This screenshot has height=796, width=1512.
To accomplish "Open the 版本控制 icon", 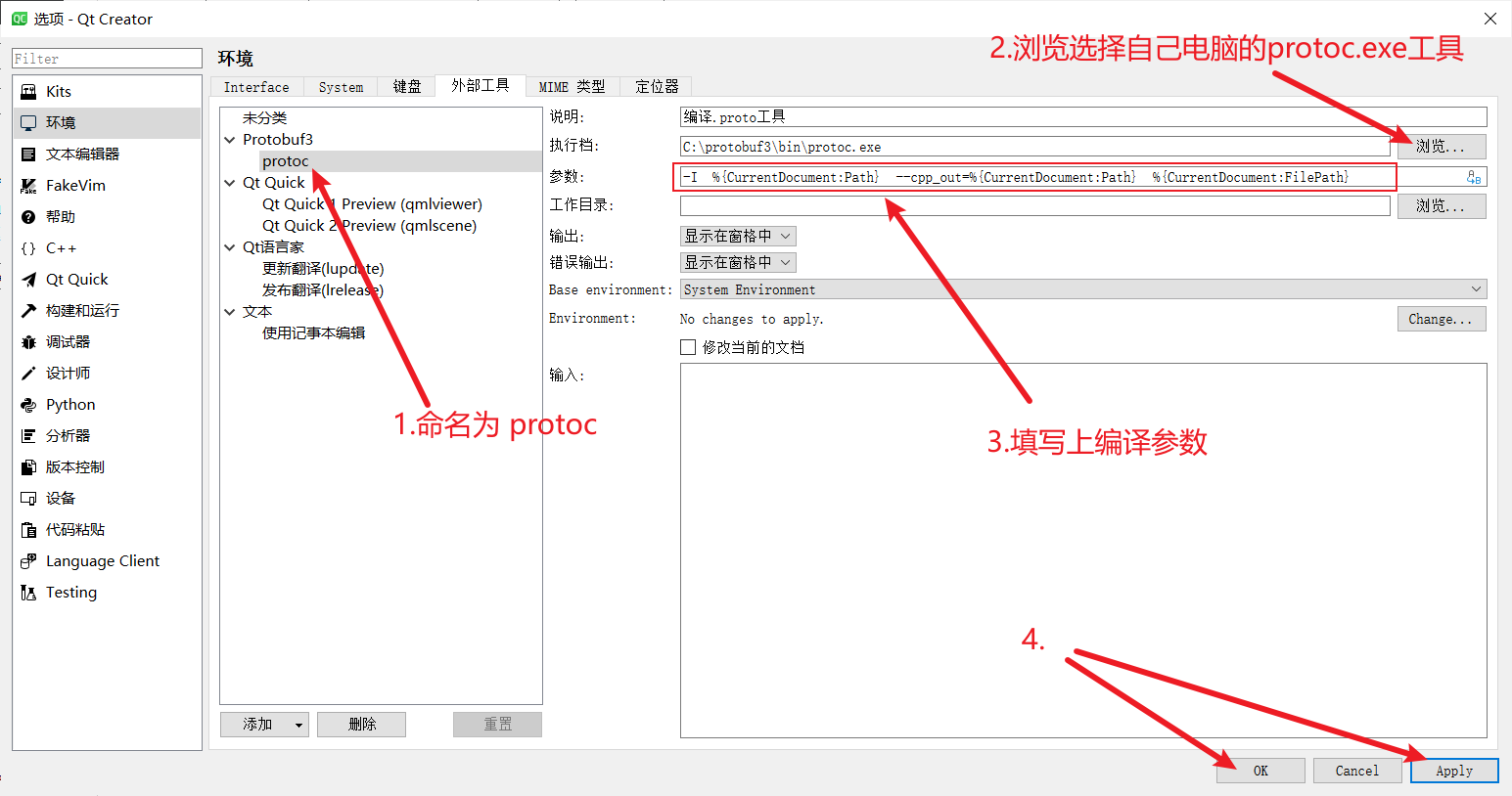I will (x=28, y=467).
